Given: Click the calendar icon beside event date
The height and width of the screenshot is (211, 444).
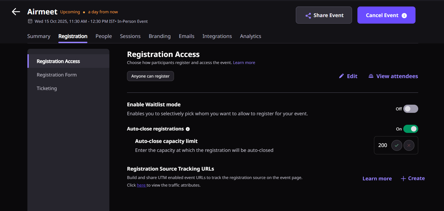Looking at the screenshot, I should tap(30, 21).
